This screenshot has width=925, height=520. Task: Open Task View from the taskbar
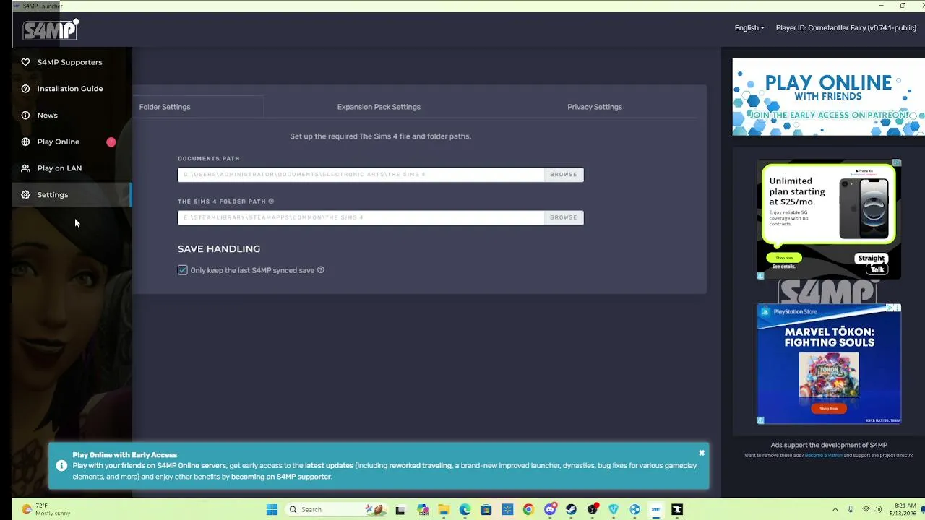(400, 510)
